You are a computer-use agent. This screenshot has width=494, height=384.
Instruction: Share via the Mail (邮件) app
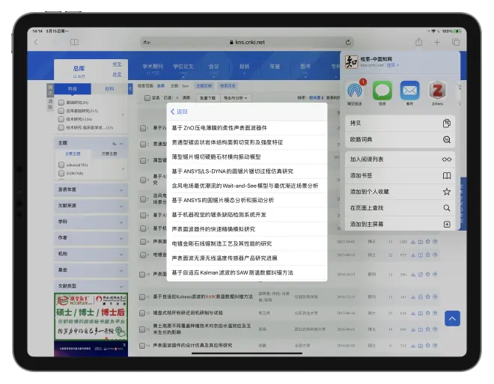(x=409, y=91)
